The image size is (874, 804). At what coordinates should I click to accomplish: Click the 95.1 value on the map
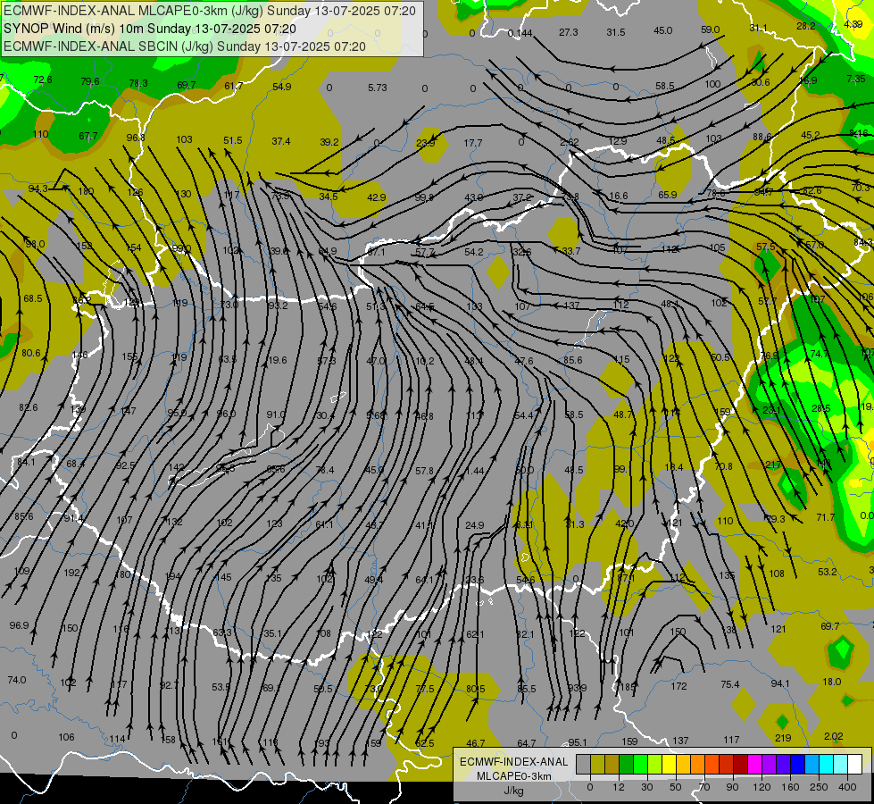point(578,742)
